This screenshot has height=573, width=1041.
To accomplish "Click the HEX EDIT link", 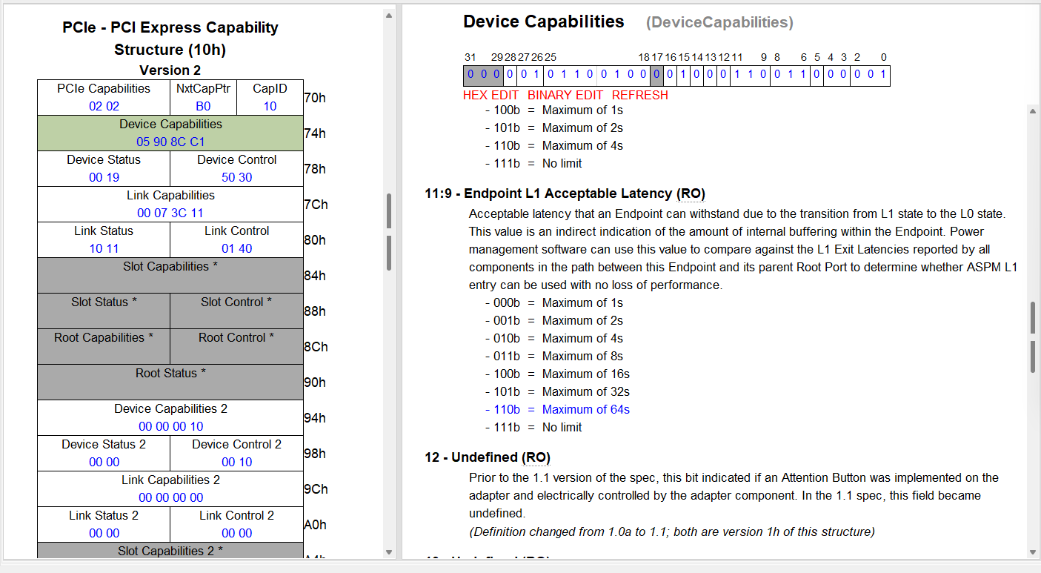I will pos(491,95).
